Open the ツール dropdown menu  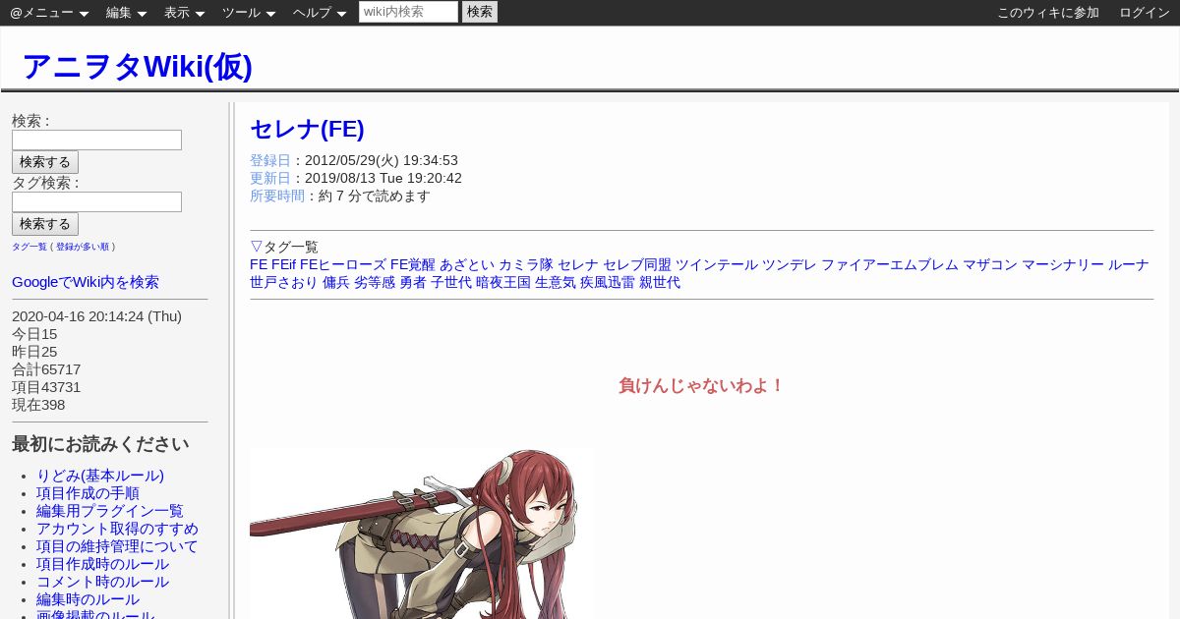coord(249,13)
